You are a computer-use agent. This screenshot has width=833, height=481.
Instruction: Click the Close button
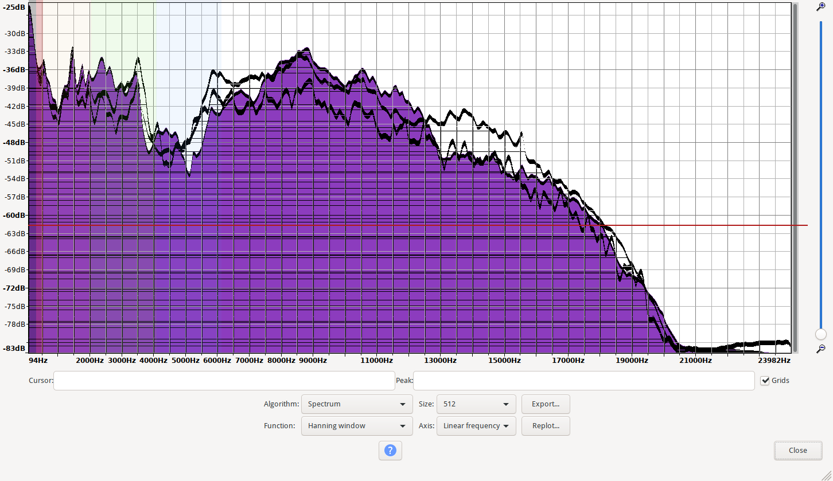[797, 451]
